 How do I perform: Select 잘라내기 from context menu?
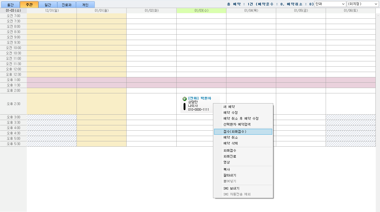pyautogui.click(x=230, y=175)
